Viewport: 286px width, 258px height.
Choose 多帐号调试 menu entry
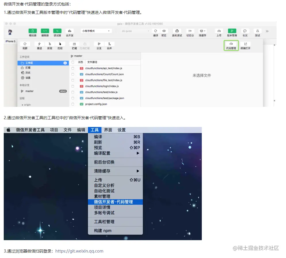(115, 213)
